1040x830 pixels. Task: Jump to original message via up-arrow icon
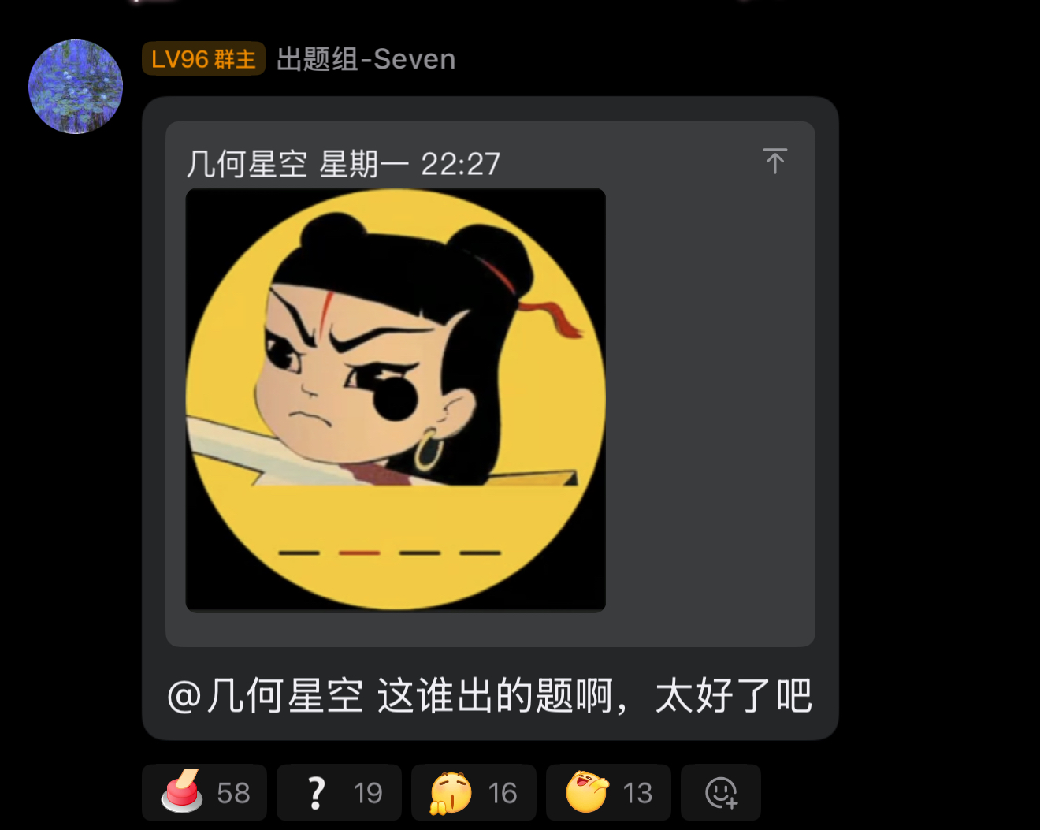pos(774,161)
